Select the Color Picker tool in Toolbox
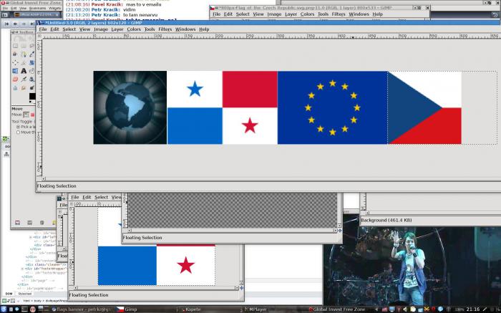The image size is (501, 313). tap(32, 54)
